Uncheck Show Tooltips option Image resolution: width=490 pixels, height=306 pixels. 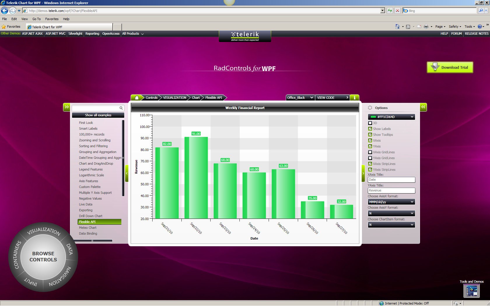point(370,135)
